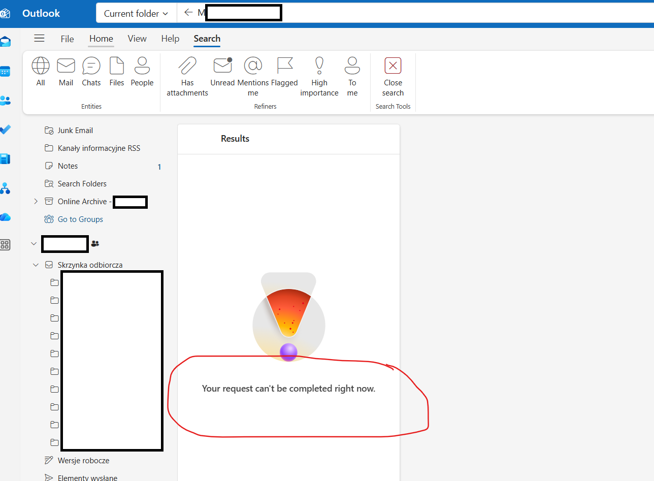
Task: Open the Notes folder
Action: click(68, 166)
